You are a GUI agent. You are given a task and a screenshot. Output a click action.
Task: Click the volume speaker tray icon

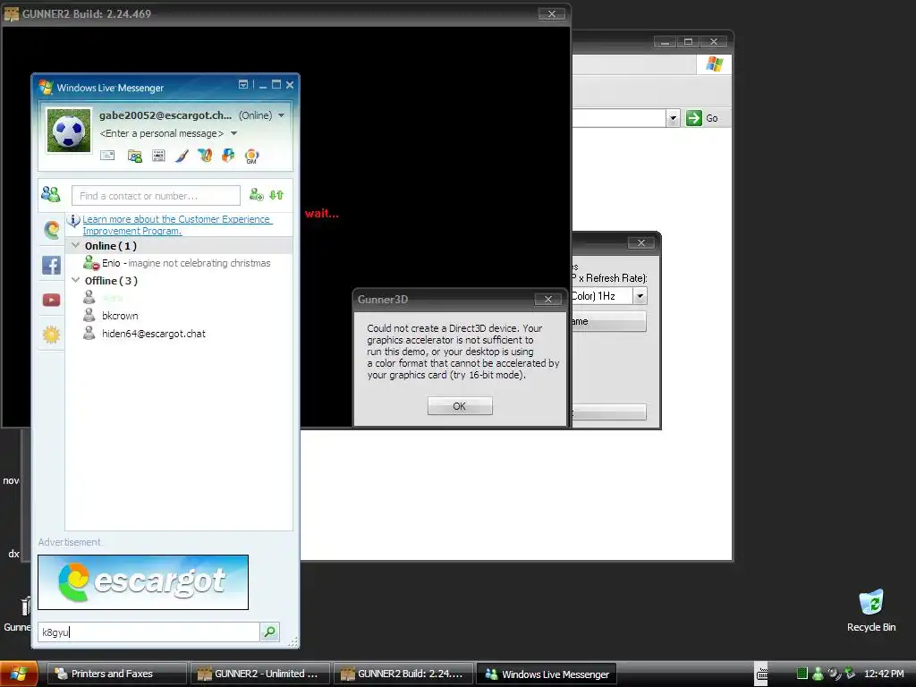[835, 674]
